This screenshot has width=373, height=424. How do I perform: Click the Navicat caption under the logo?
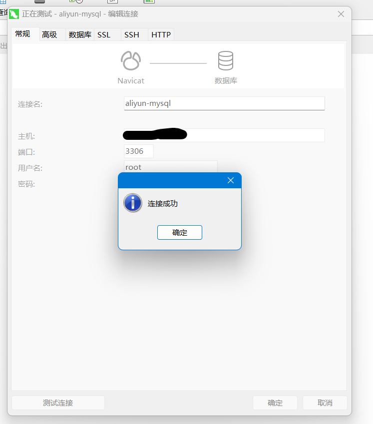[x=131, y=80]
